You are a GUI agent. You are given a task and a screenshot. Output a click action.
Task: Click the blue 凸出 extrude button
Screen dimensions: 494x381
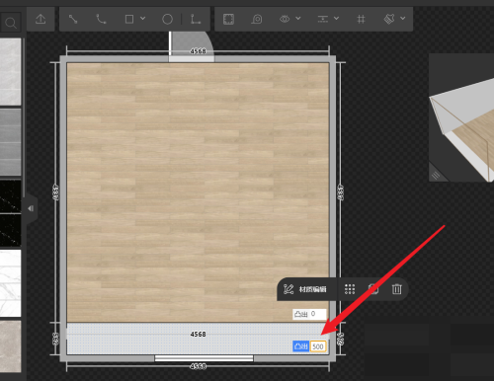[x=300, y=346]
